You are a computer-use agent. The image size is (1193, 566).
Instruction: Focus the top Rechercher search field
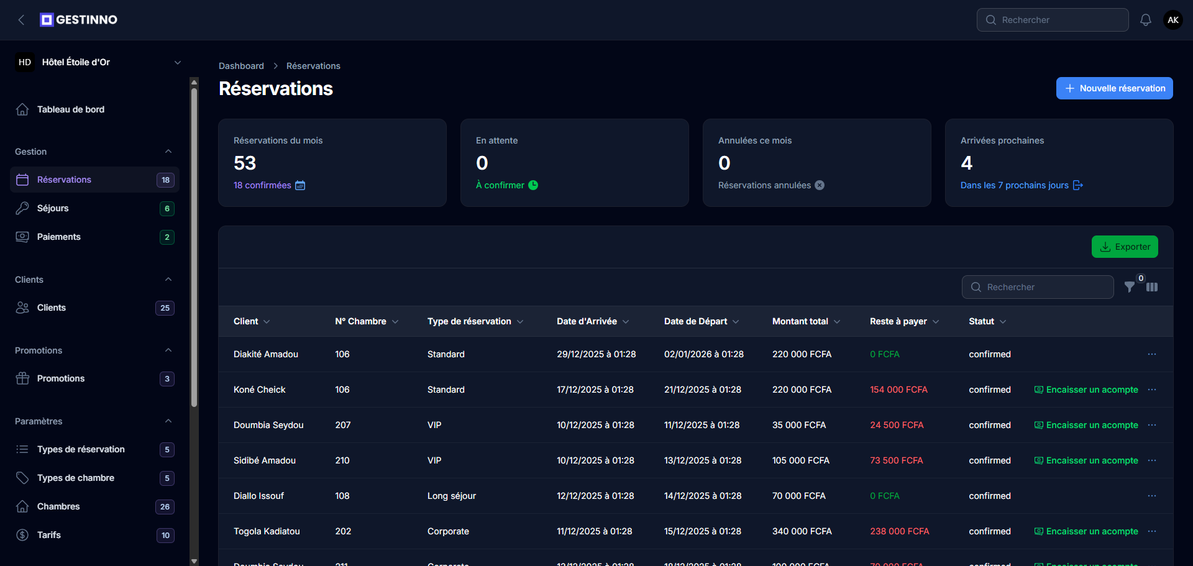tap(1053, 20)
